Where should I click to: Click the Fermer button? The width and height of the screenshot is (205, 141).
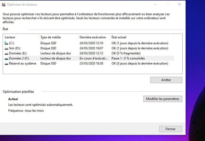point(170,129)
